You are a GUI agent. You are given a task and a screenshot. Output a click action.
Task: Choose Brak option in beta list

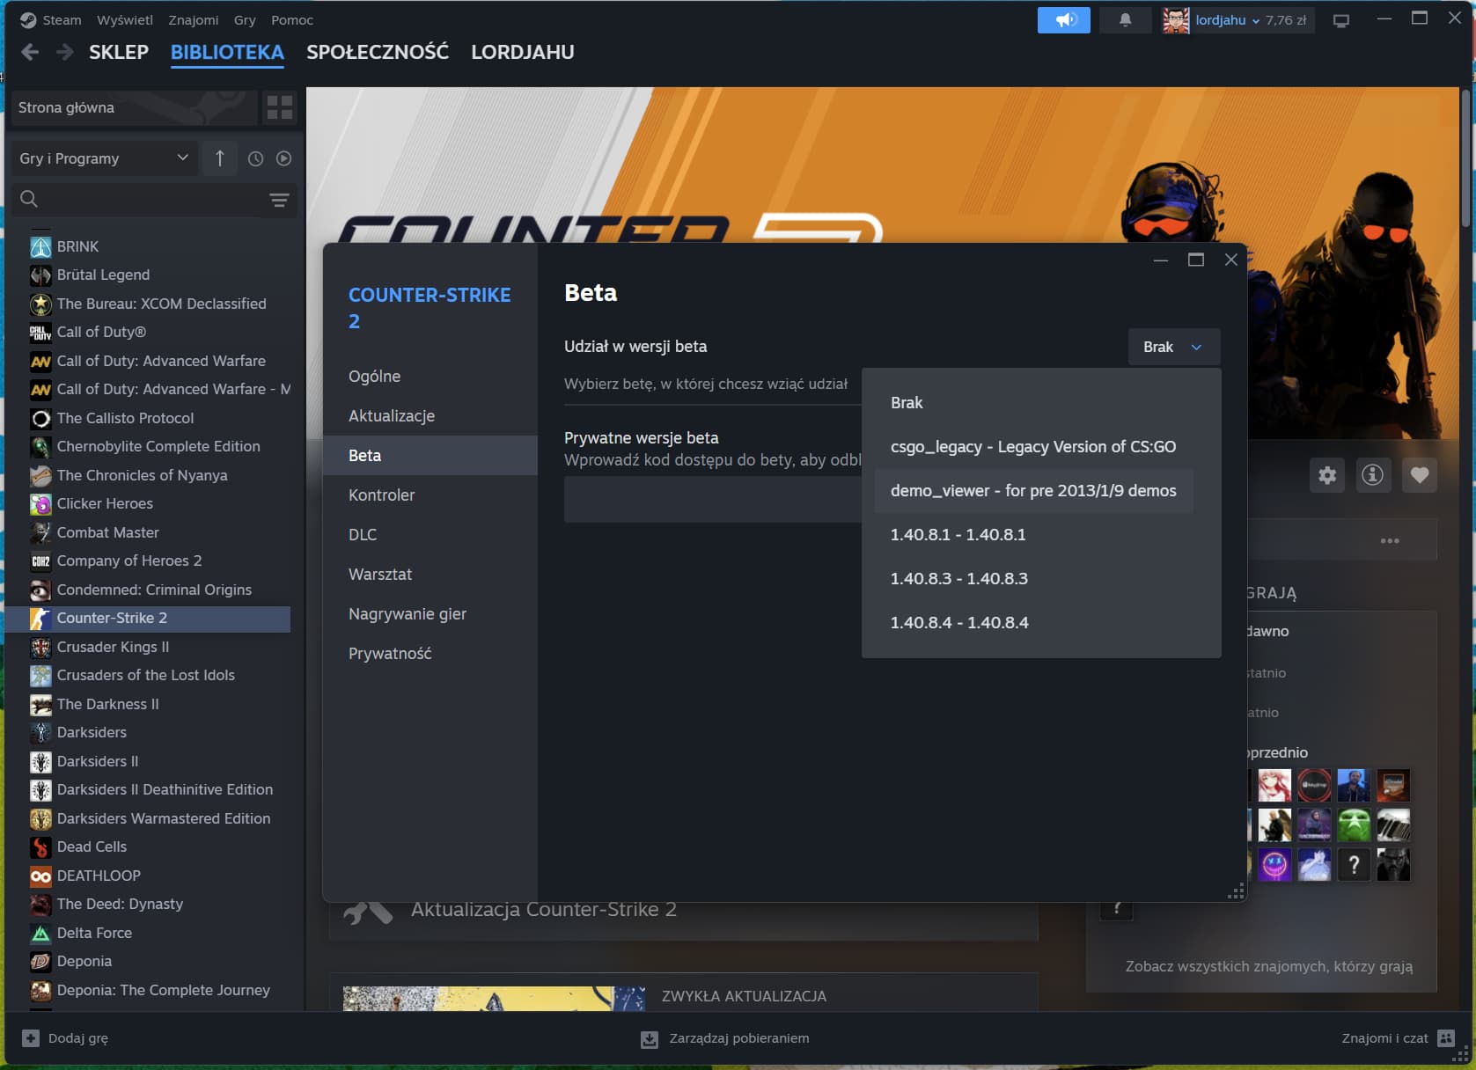(x=1033, y=403)
